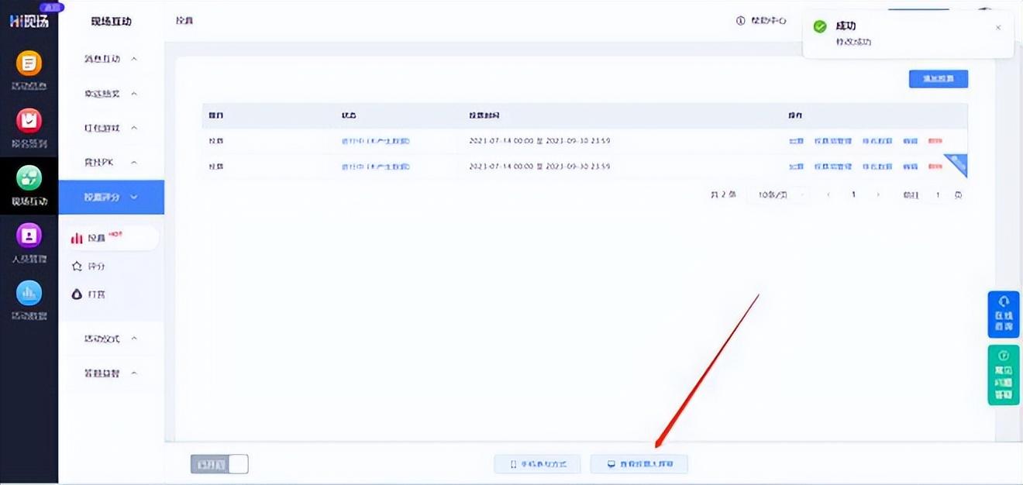Open the green 常见问题 help widget
Viewport: 1023px width, 485px height.
(1004, 375)
